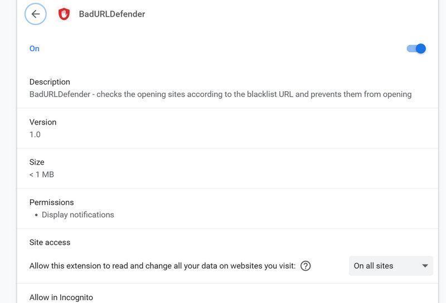The image size is (446, 303).
Task: Click the "< 1 MB" size value
Action: click(x=42, y=175)
